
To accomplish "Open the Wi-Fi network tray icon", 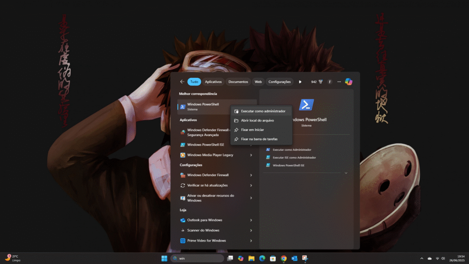I will click(x=437, y=258).
